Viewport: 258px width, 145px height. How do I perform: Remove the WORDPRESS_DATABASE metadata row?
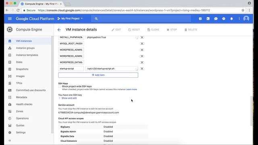pos(142,62)
